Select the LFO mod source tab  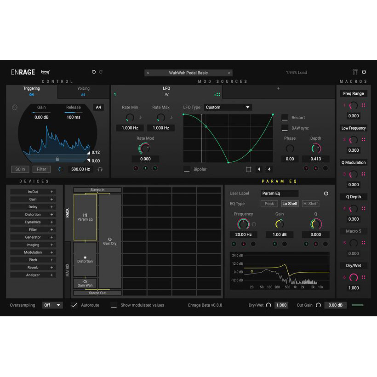point(166,91)
